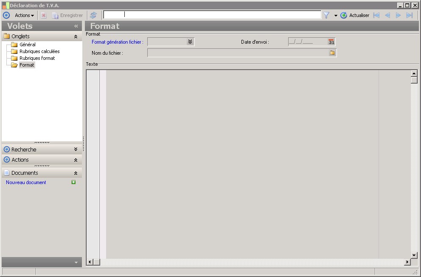
Task: Click the Enregistrer save button
Action: click(67, 15)
